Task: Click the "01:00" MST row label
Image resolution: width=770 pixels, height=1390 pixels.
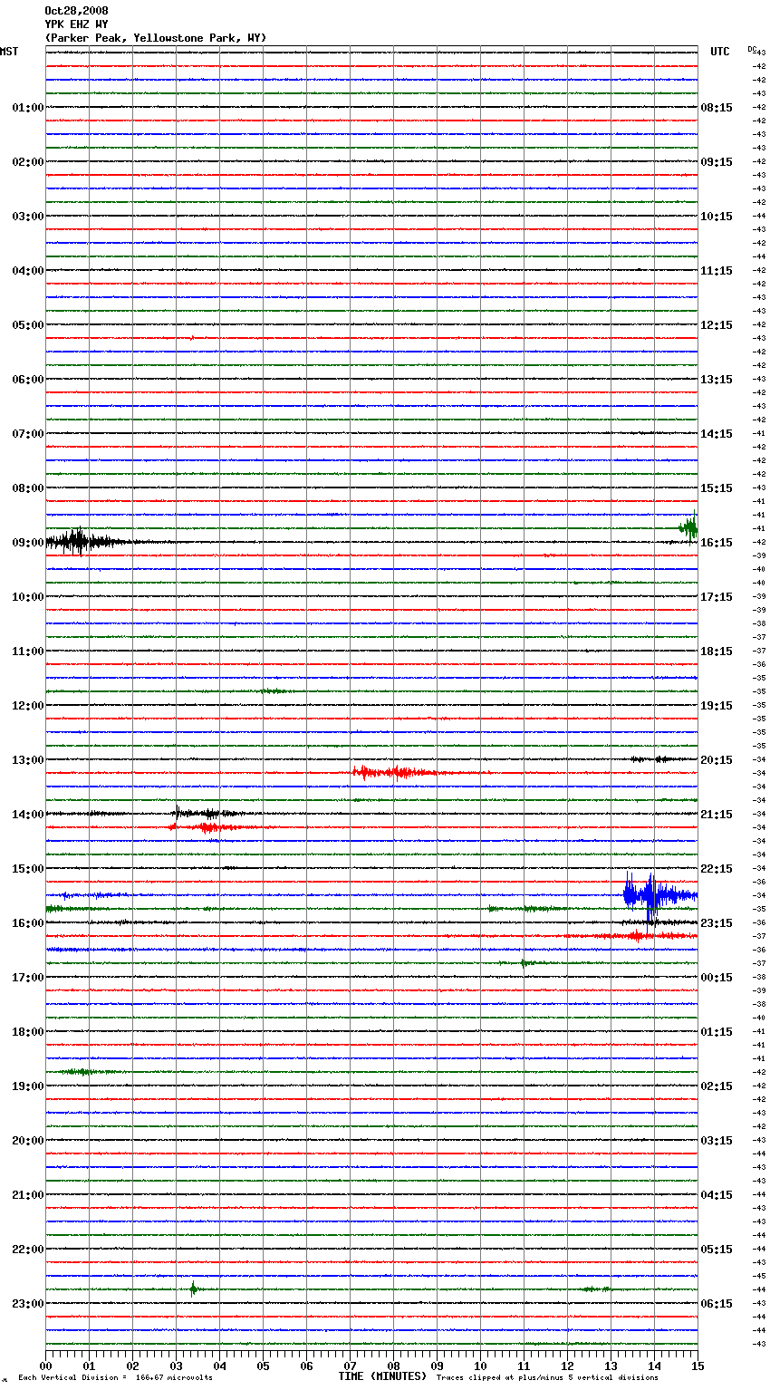Action: [28, 108]
